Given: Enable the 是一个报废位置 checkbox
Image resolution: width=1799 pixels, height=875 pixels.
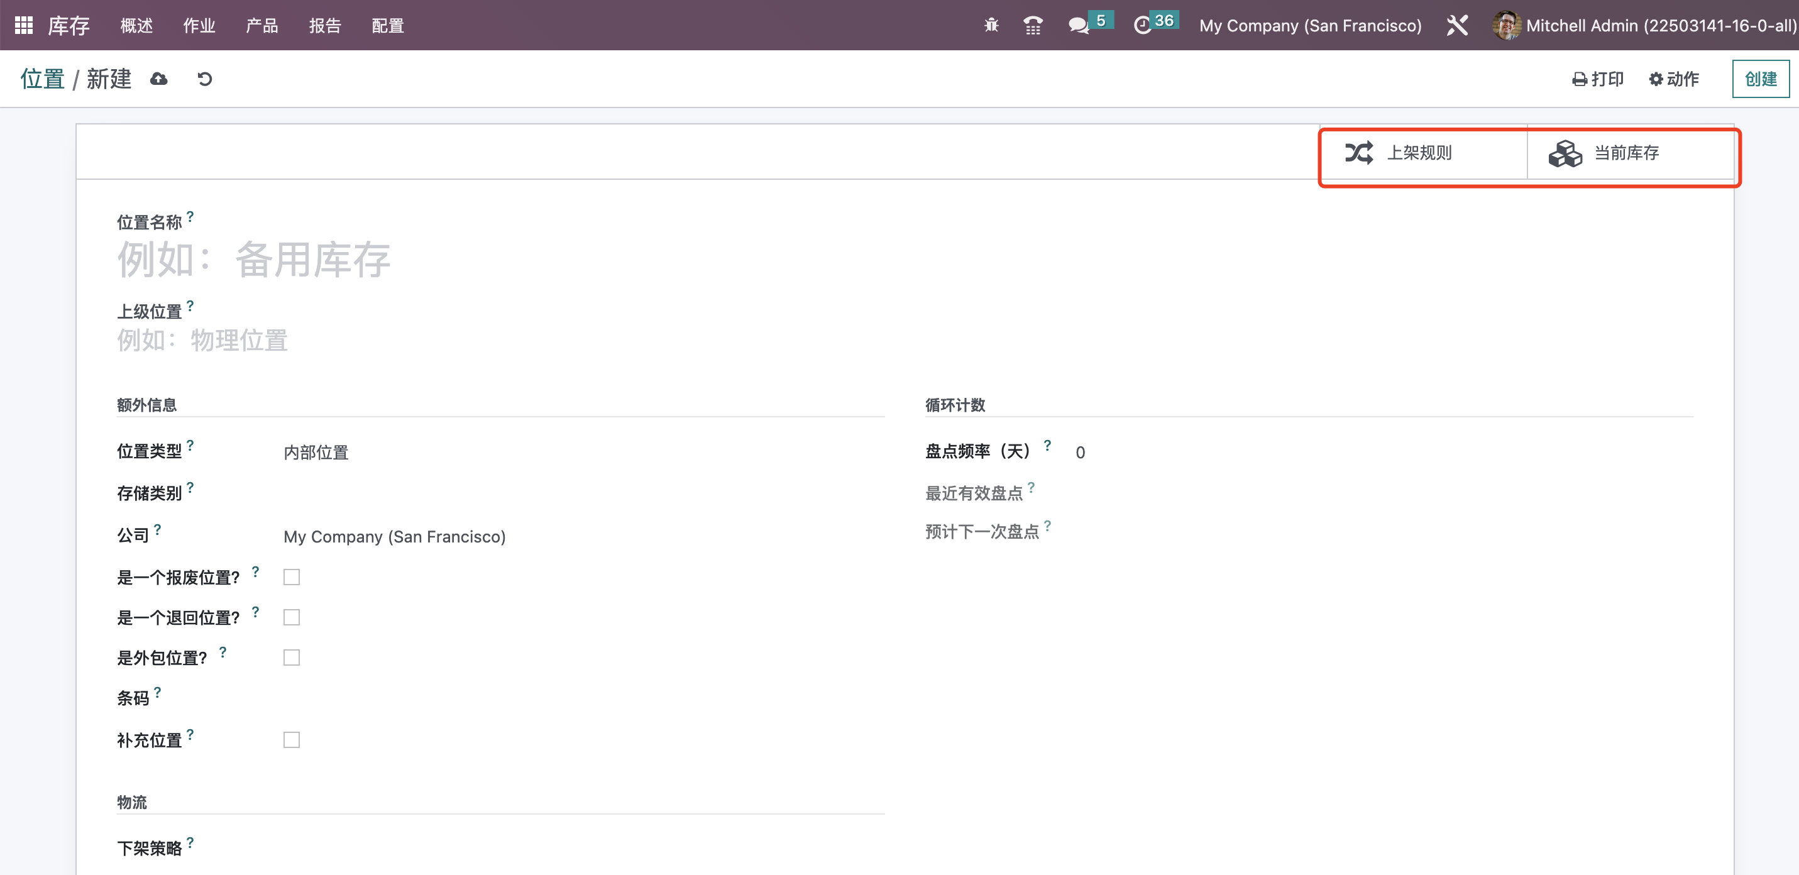Looking at the screenshot, I should [291, 577].
